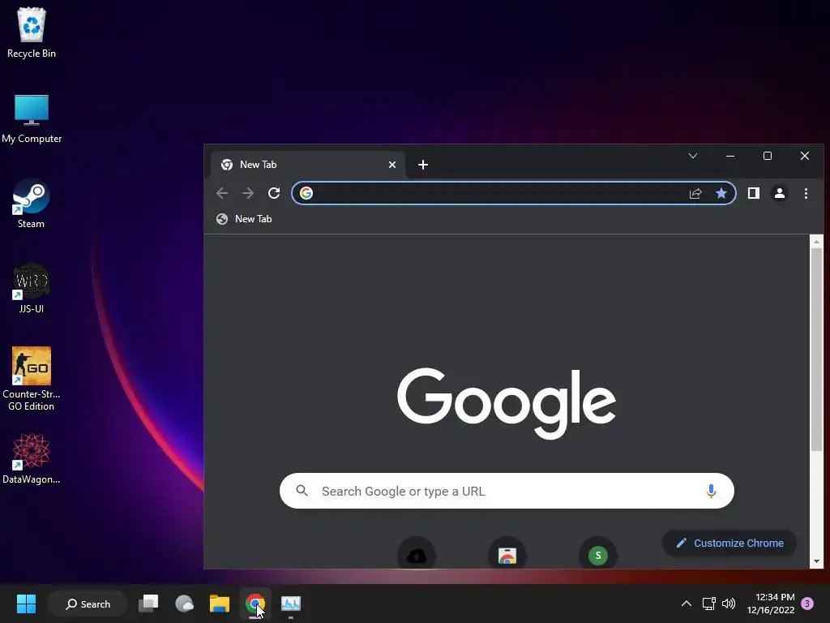
Task: Open the Windows Start menu
Action: (26, 604)
